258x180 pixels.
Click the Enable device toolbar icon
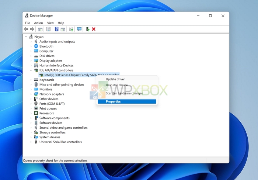[x=88, y=29]
